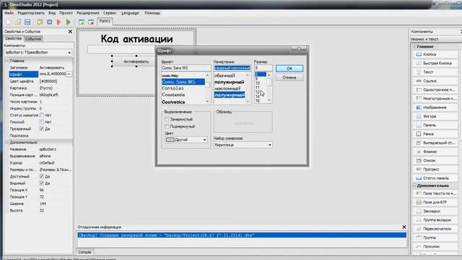The image size is (462, 260).
Task: Confirm font dialog with OK
Action: tap(289, 69)
